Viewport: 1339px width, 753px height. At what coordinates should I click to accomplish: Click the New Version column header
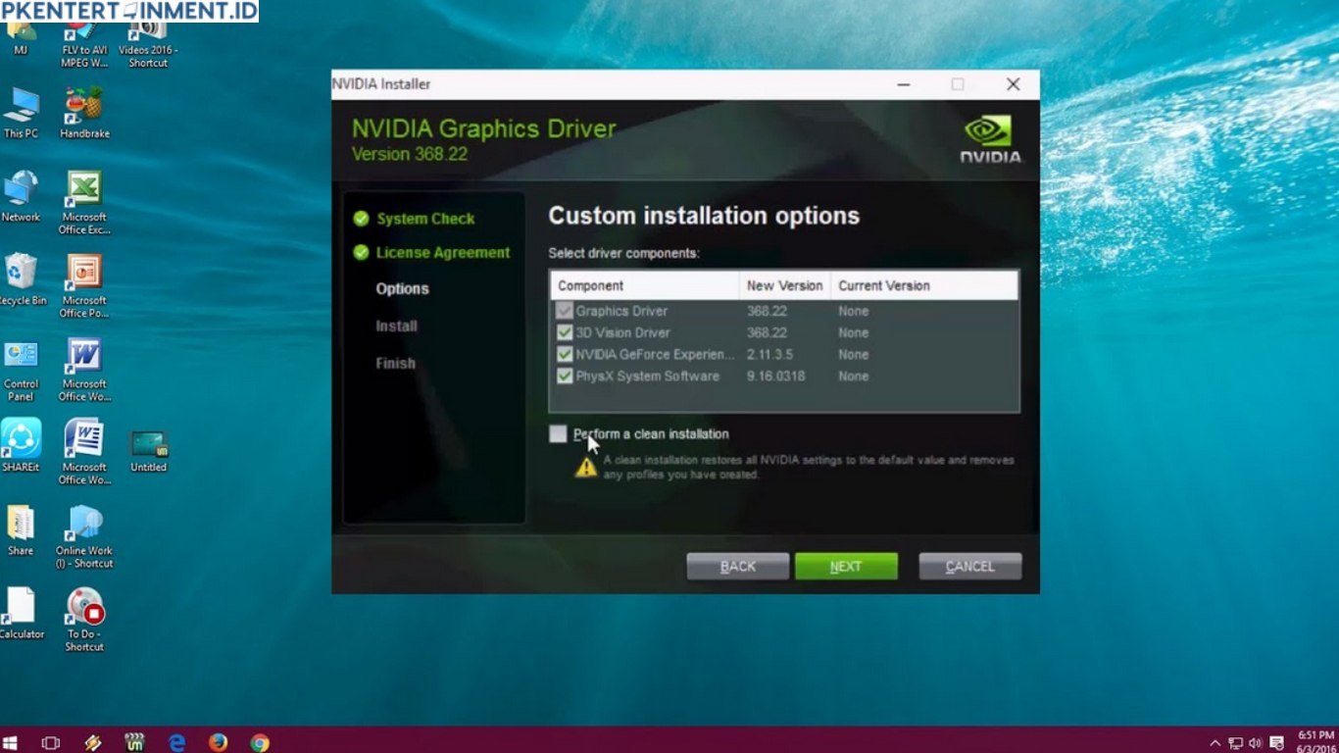[x=784, y=285]
